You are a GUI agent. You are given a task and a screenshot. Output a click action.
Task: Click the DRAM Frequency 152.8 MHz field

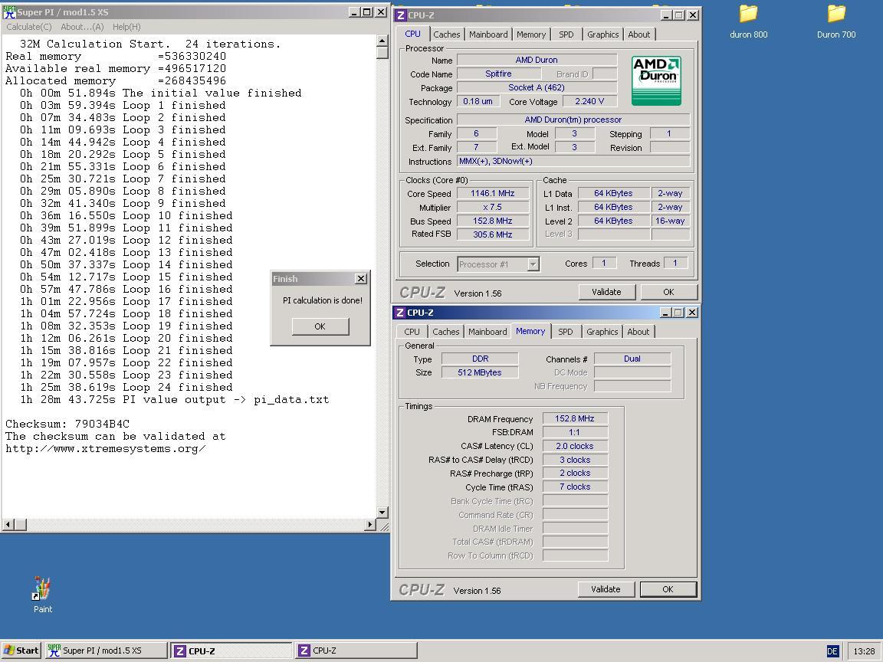coord(575,418)
